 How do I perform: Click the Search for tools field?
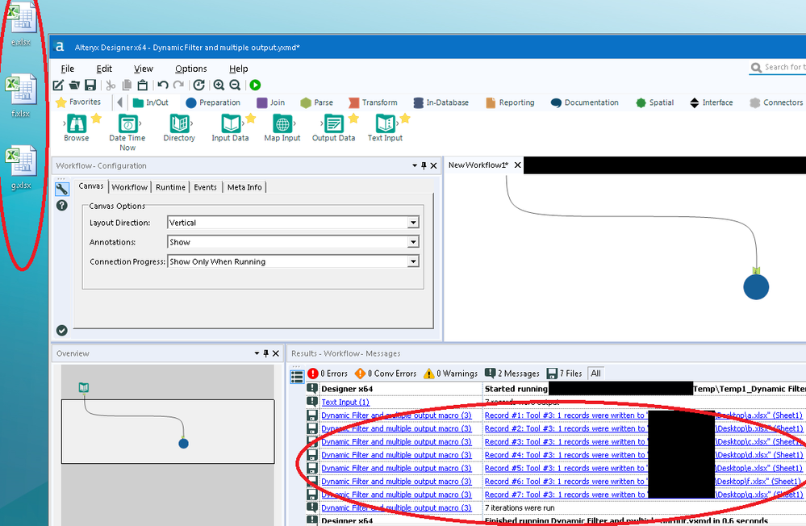click(778, 67)
